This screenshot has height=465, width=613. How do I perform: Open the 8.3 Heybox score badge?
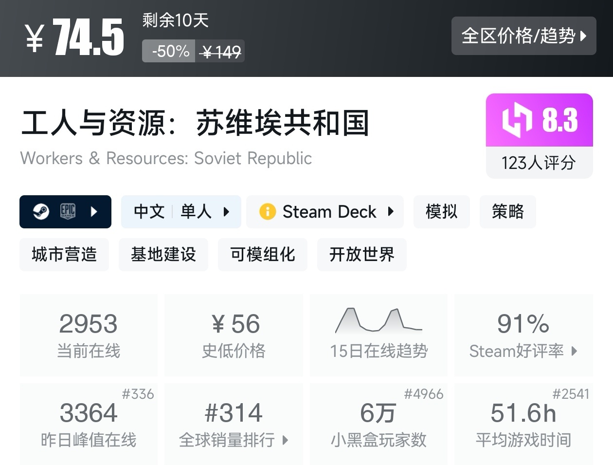click(540, 120)
